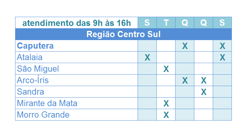This screenshot has height=138, width=247.
Task: Click the X mark in Sandra row
Action: (x=204, y=92)
